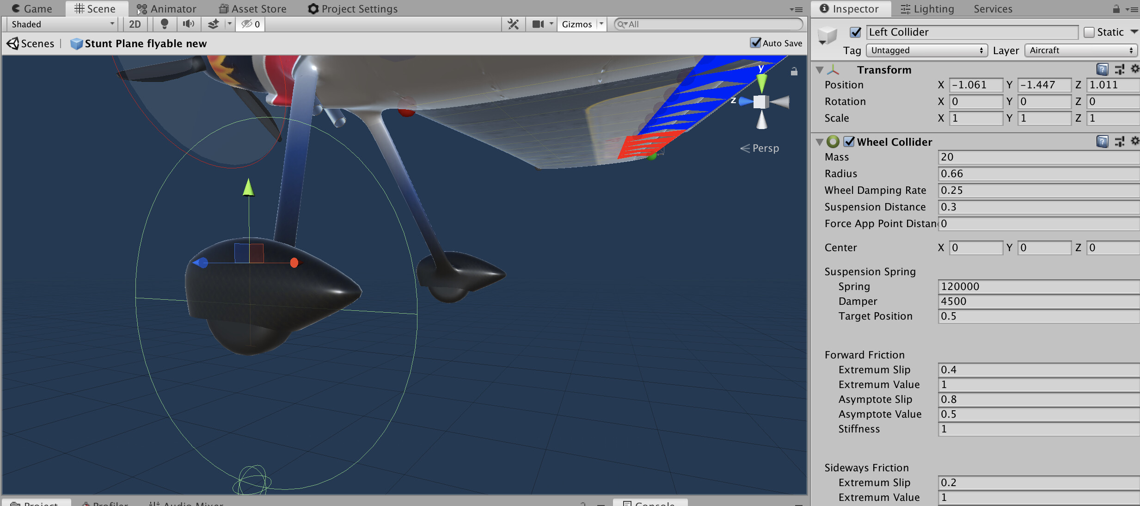Screen dimensions: 1140x506
Task: Click the Transform help reference icon
Action: (1103, 69)
